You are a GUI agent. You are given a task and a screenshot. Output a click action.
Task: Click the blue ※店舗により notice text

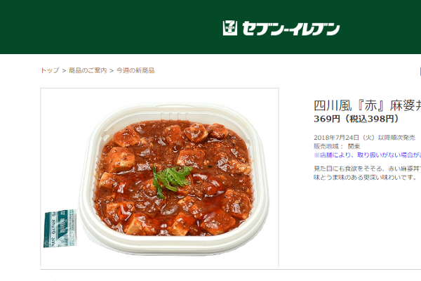367,155
